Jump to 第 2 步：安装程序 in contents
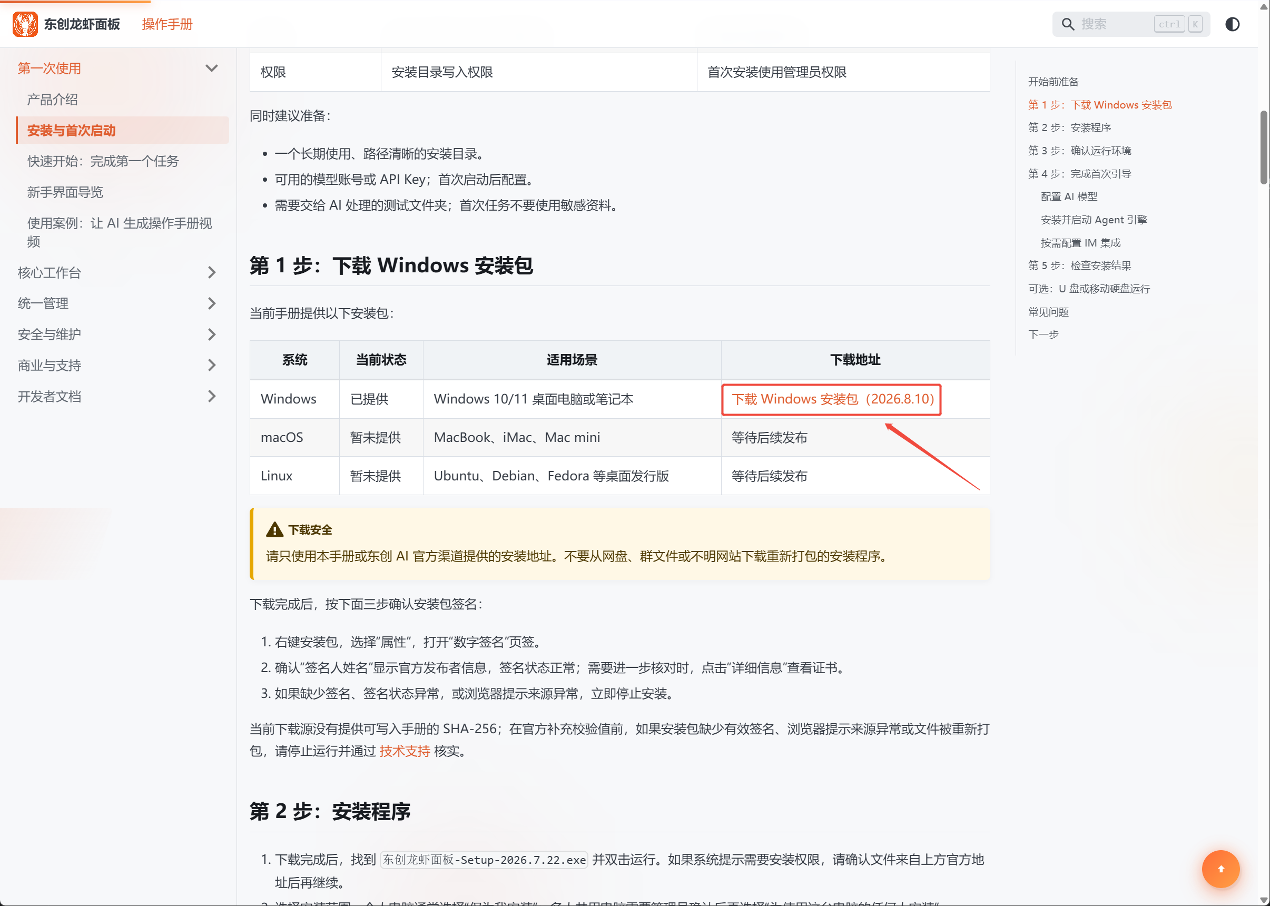Image resolution: width=1270 pixels, height=906 pixels. 1069,128
